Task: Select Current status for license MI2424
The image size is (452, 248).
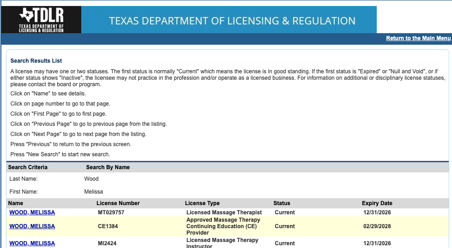Action: pyautogui.click(x=285, y=243)
